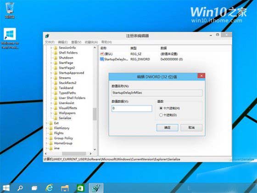Select the ime tree item
Viewport: 257px width, 193px height.
point(57,148)
